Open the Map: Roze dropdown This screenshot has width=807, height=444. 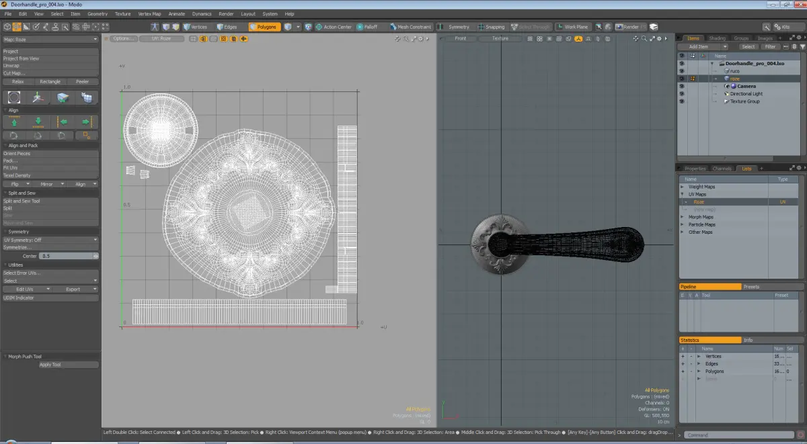(50, 39)
